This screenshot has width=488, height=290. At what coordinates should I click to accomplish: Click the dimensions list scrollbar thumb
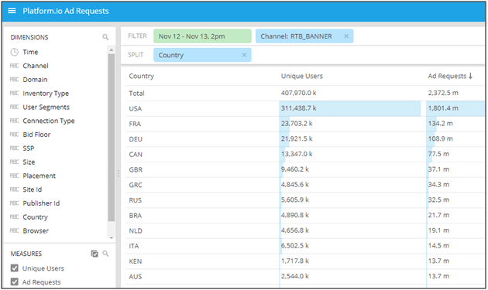coord(111,138)
